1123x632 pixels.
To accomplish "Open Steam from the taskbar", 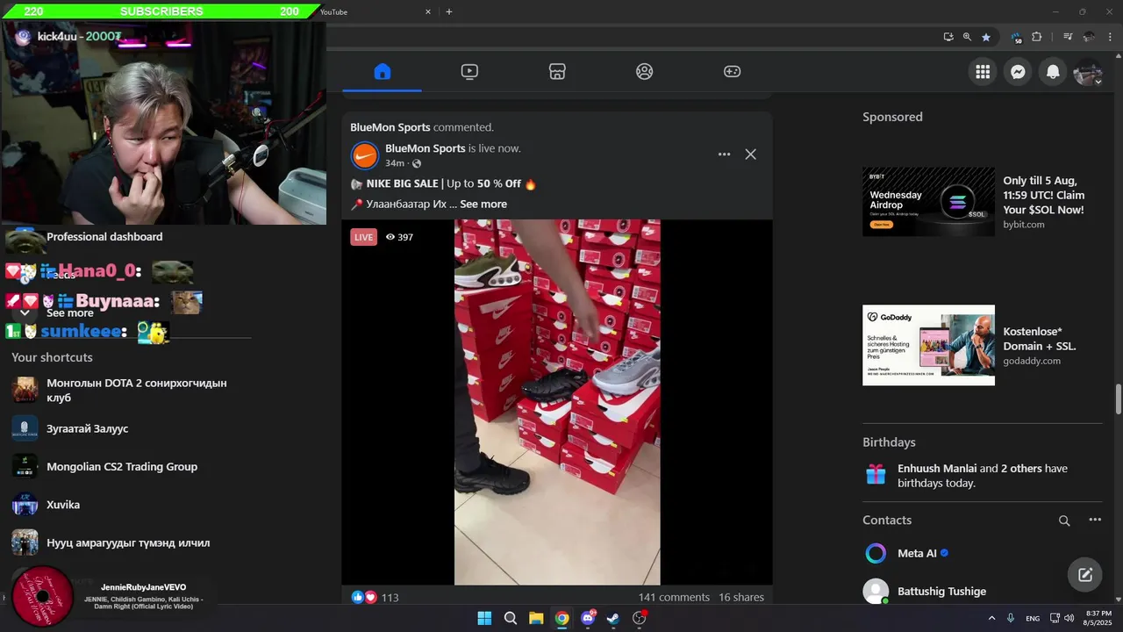I will (x=613, y=618).
